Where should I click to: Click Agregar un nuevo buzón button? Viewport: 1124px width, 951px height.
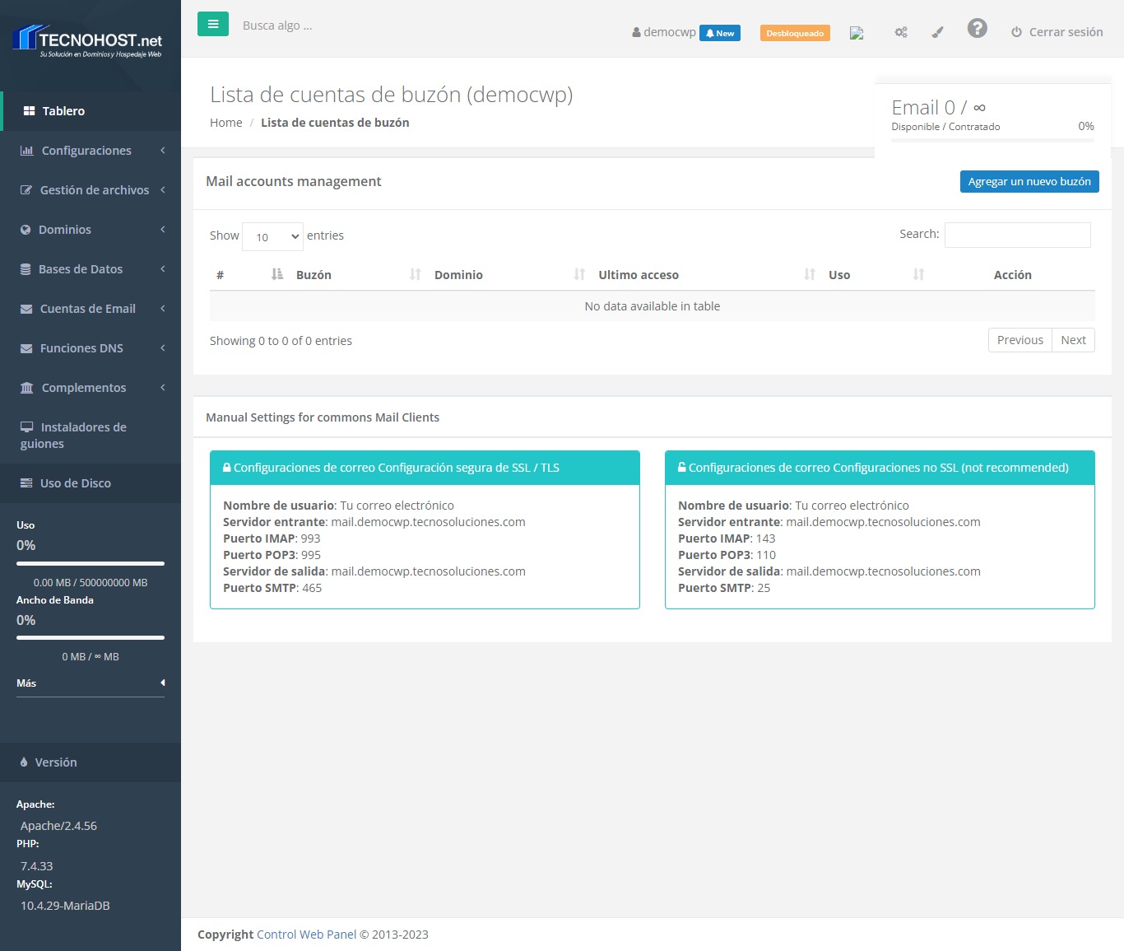(1029, 182)
